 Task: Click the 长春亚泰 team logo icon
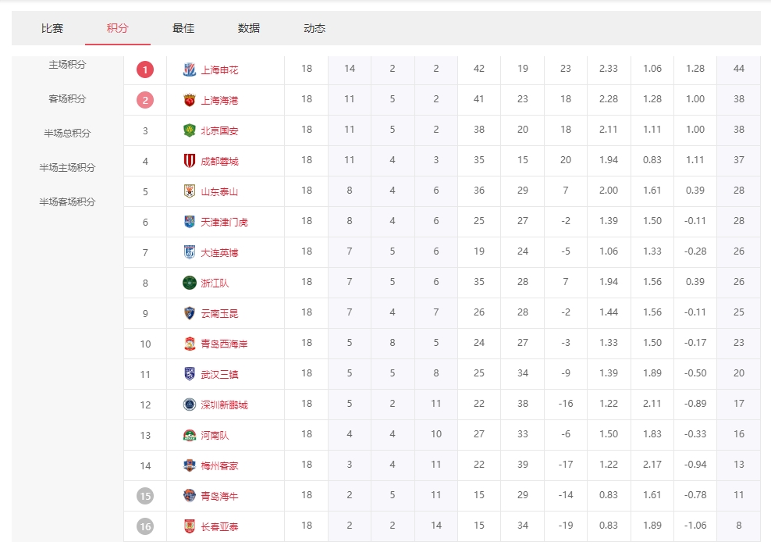pos(189,526)
